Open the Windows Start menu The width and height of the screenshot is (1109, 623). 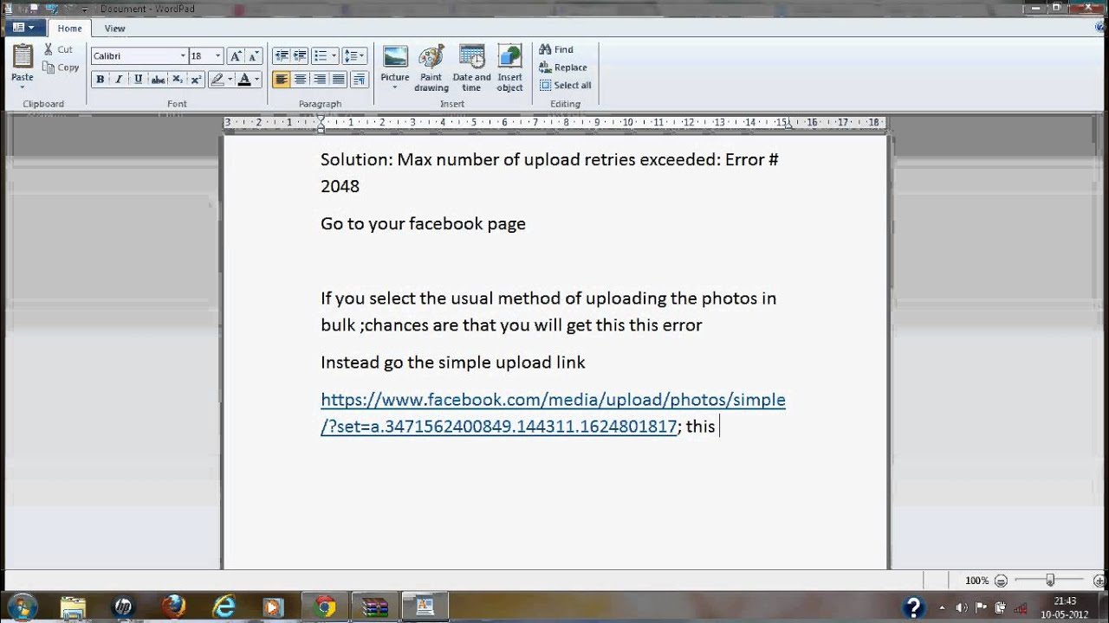pos(22,606)
